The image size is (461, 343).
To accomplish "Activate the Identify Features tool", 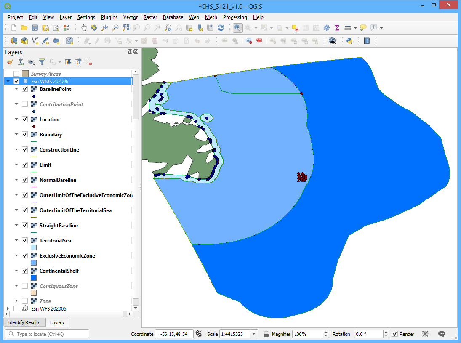I will 237,28.
